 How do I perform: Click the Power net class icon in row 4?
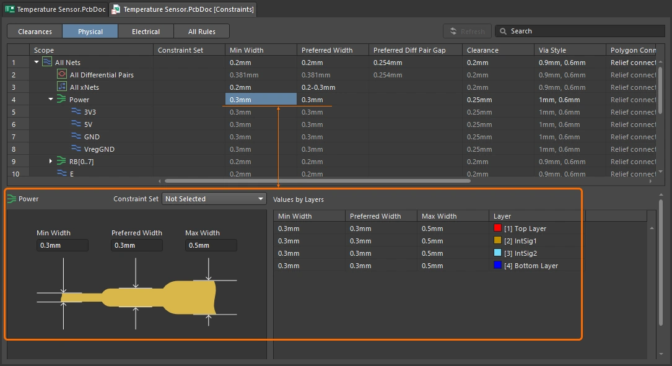pyautogui.click(x=61, y=100)
